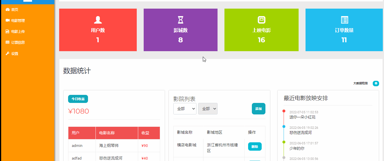384x161 pixels.
Task: Click the dashboard icon beside 首页
Action: [8, 9]
